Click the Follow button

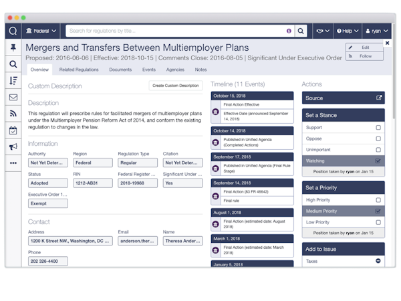(364, 56)
